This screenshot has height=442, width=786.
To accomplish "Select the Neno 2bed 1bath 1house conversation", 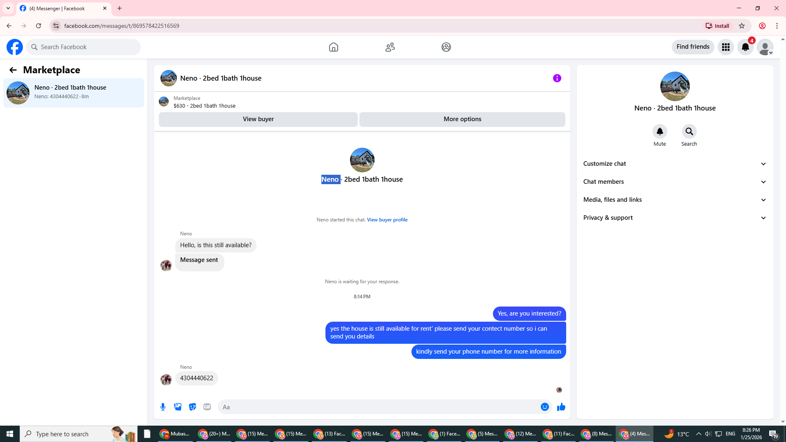I will 74,93.
